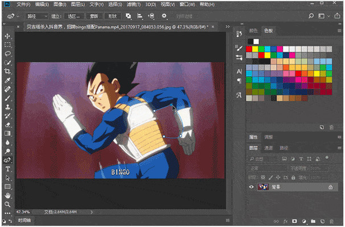
Task: Select the Zoom magnifier tool
Action: coord(7,204)
